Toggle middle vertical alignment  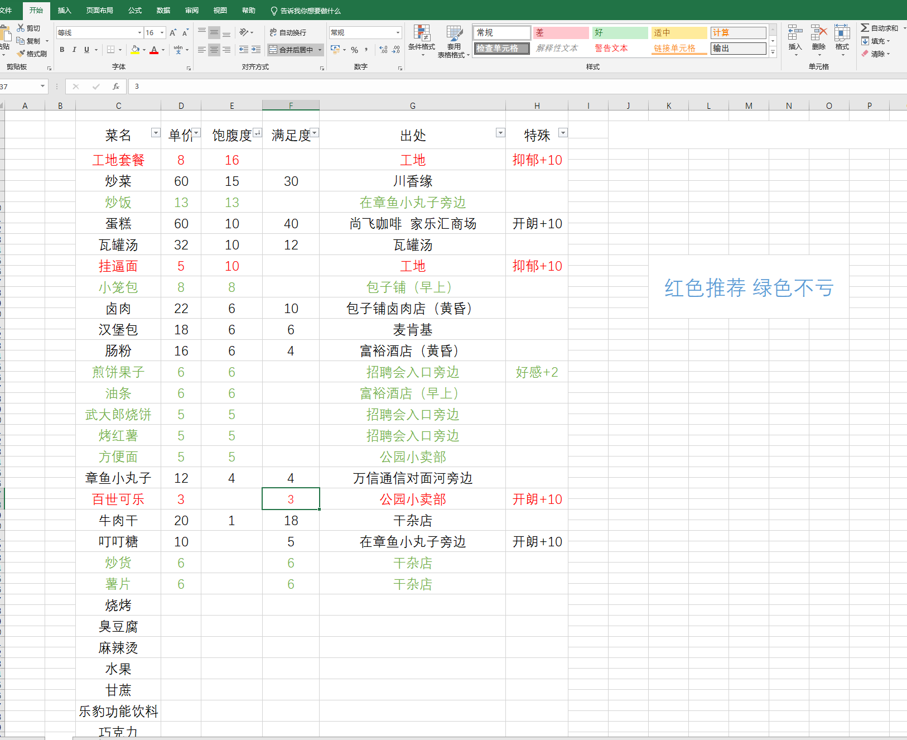(x=214, y=32)
